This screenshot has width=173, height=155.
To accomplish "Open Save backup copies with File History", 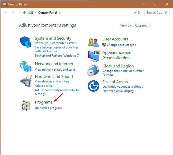I will [56, 49].
